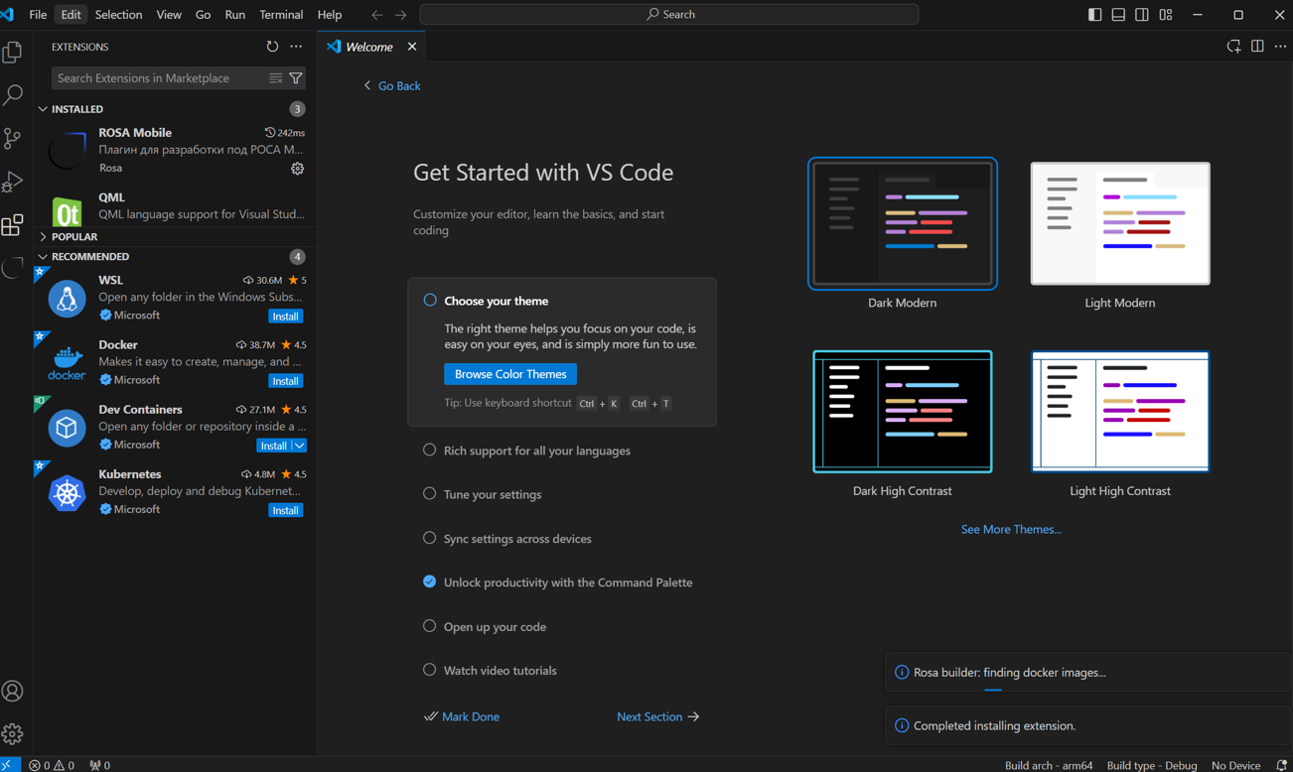Open the Explorer view in activity bar
The height and width of the screenshot is (772, 1293).
[x=13, y=52]
